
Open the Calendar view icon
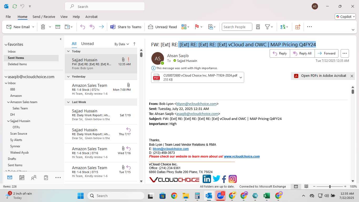pyautogui.click(x=22, y=178)
